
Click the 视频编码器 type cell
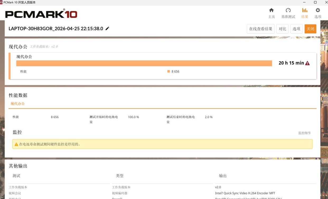point(120,193)
